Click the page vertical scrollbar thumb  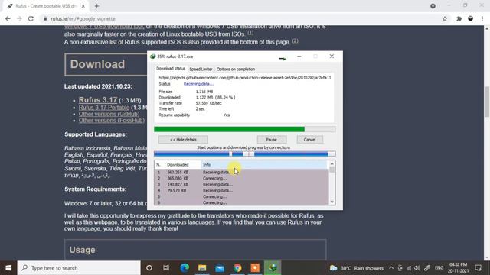[x=487, y=102]
